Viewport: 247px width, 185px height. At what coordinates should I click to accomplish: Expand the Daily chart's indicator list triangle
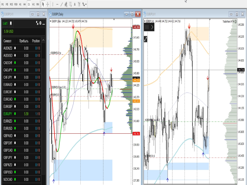51,21
